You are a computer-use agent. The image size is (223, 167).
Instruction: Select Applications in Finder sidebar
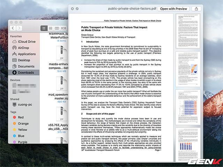point(24,54)
